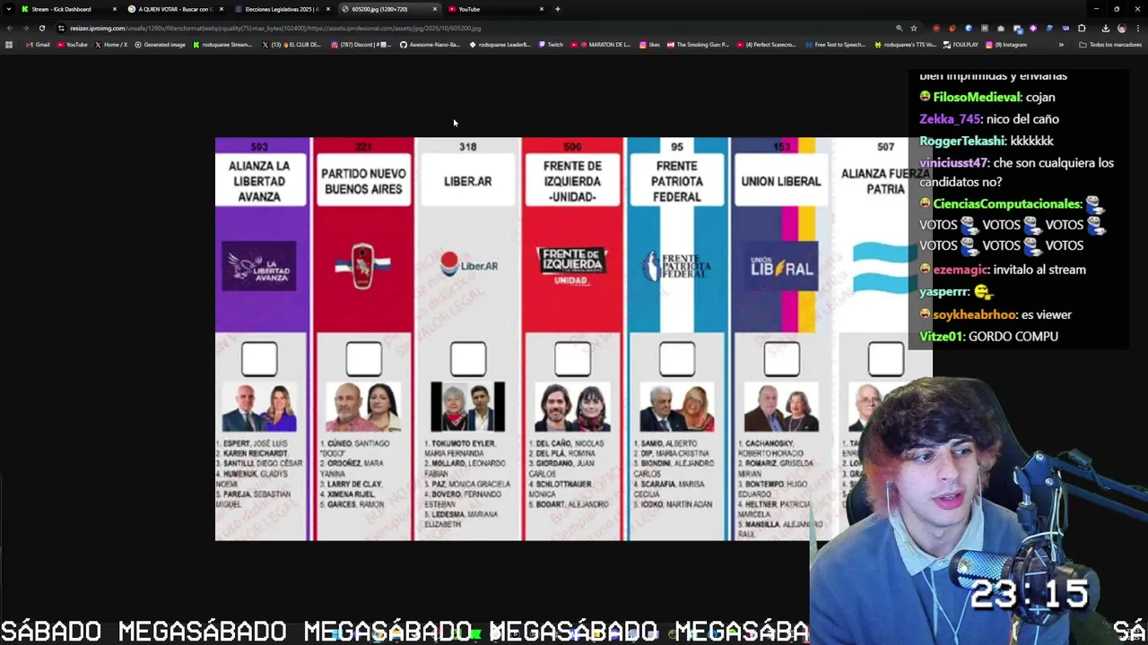
Task: Open the YouTube bookmark
Action: click(x=73, y=45)
